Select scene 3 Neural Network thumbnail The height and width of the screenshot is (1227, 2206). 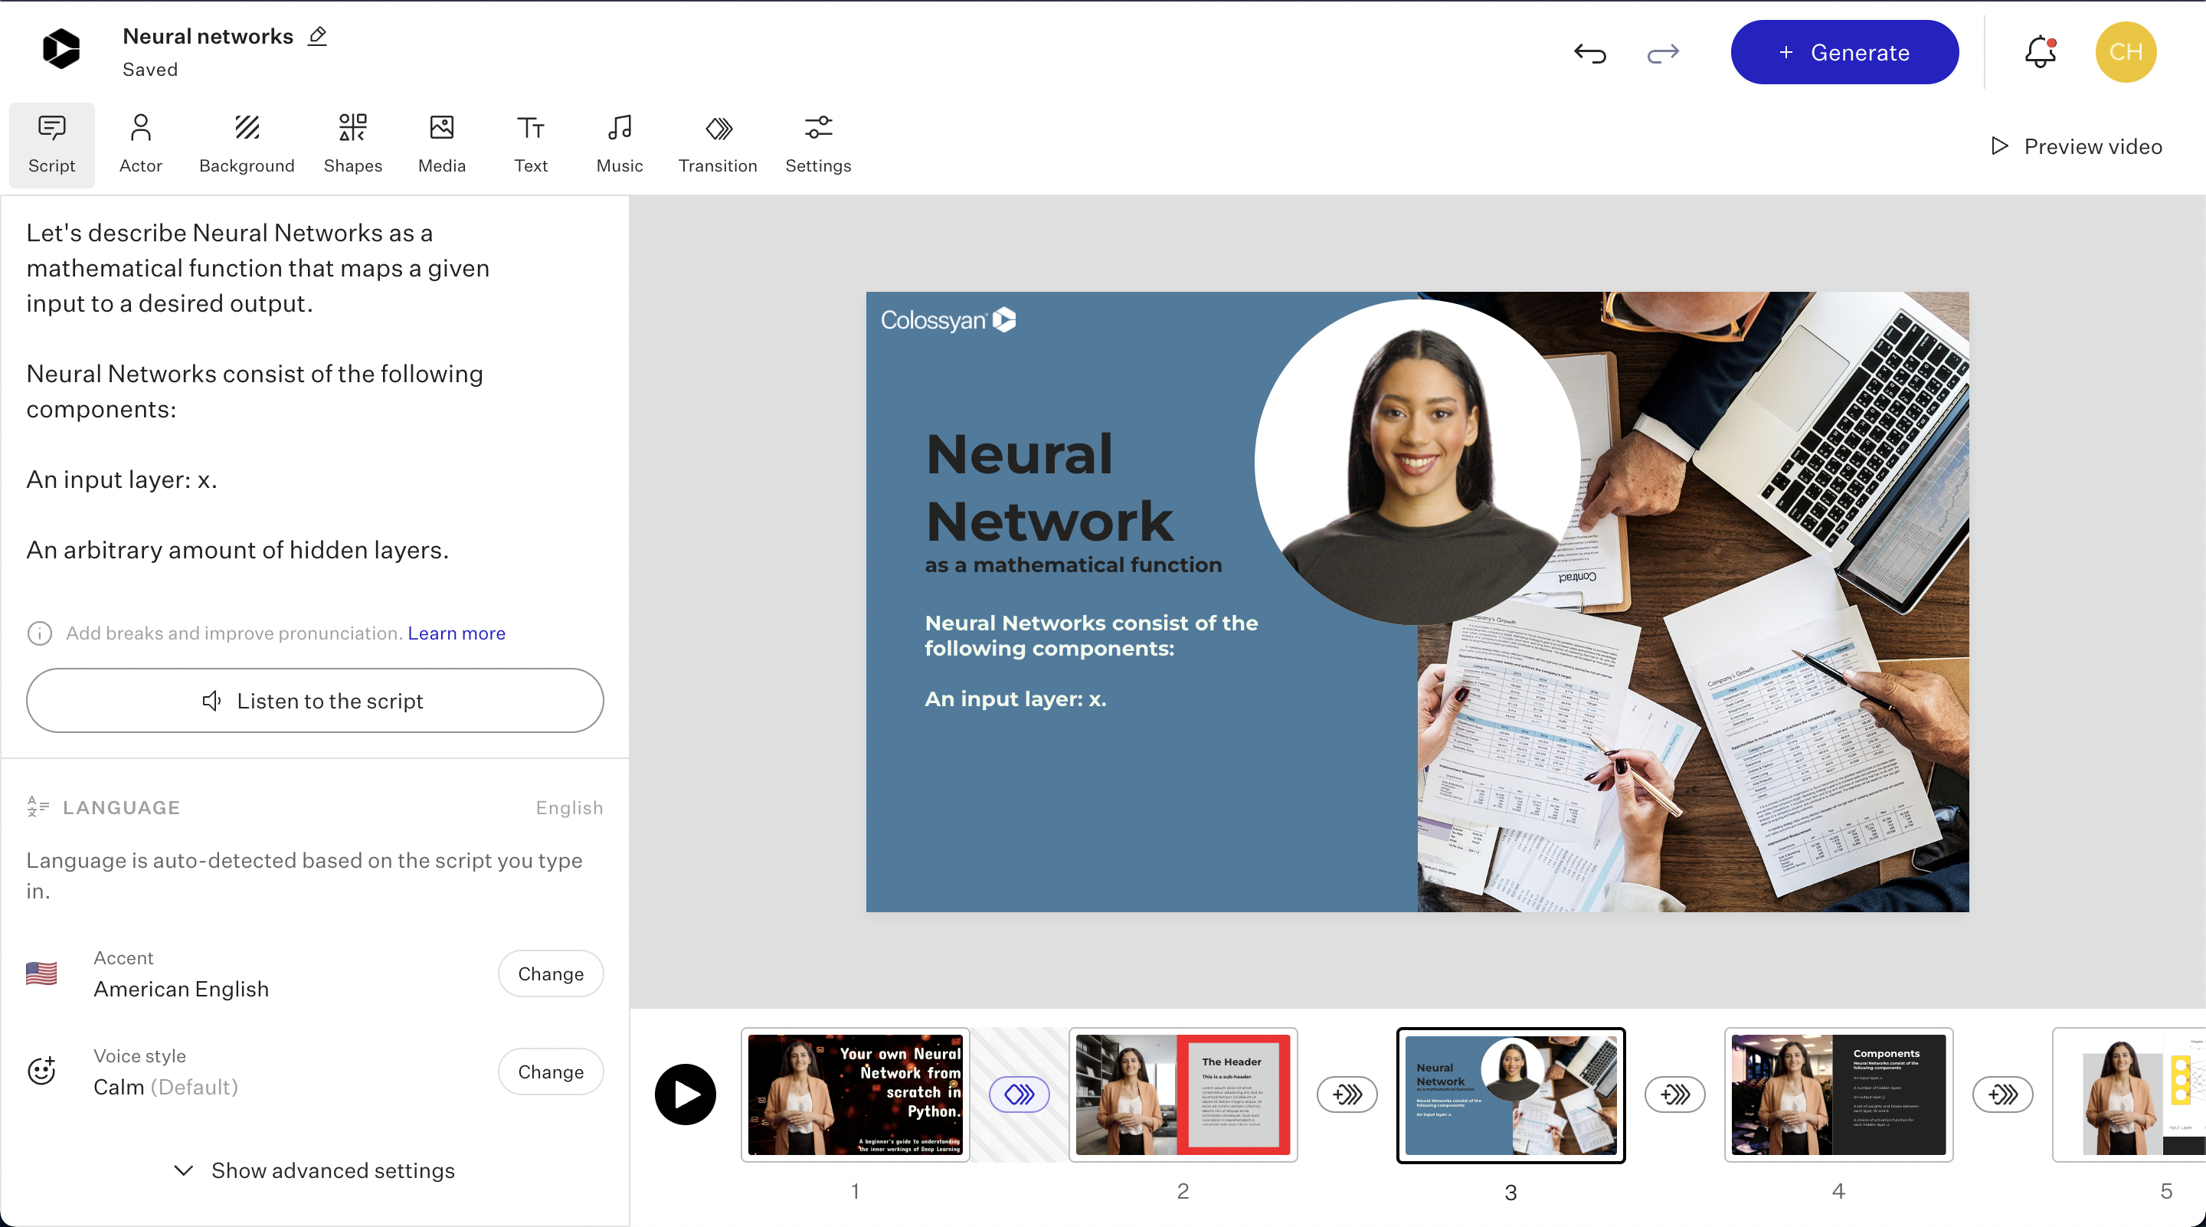pos(1510,1095)
